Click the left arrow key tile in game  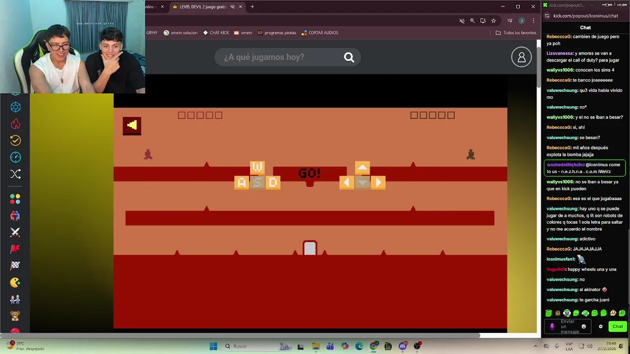(346, 182)
